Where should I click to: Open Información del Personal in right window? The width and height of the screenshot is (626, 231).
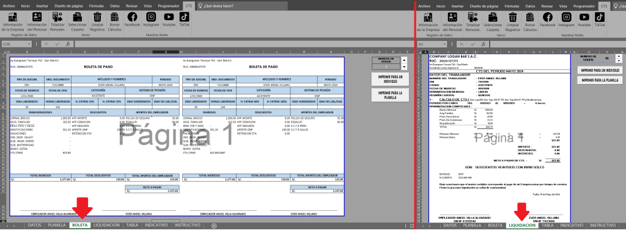pyautogui.click(x=452, y=22)
